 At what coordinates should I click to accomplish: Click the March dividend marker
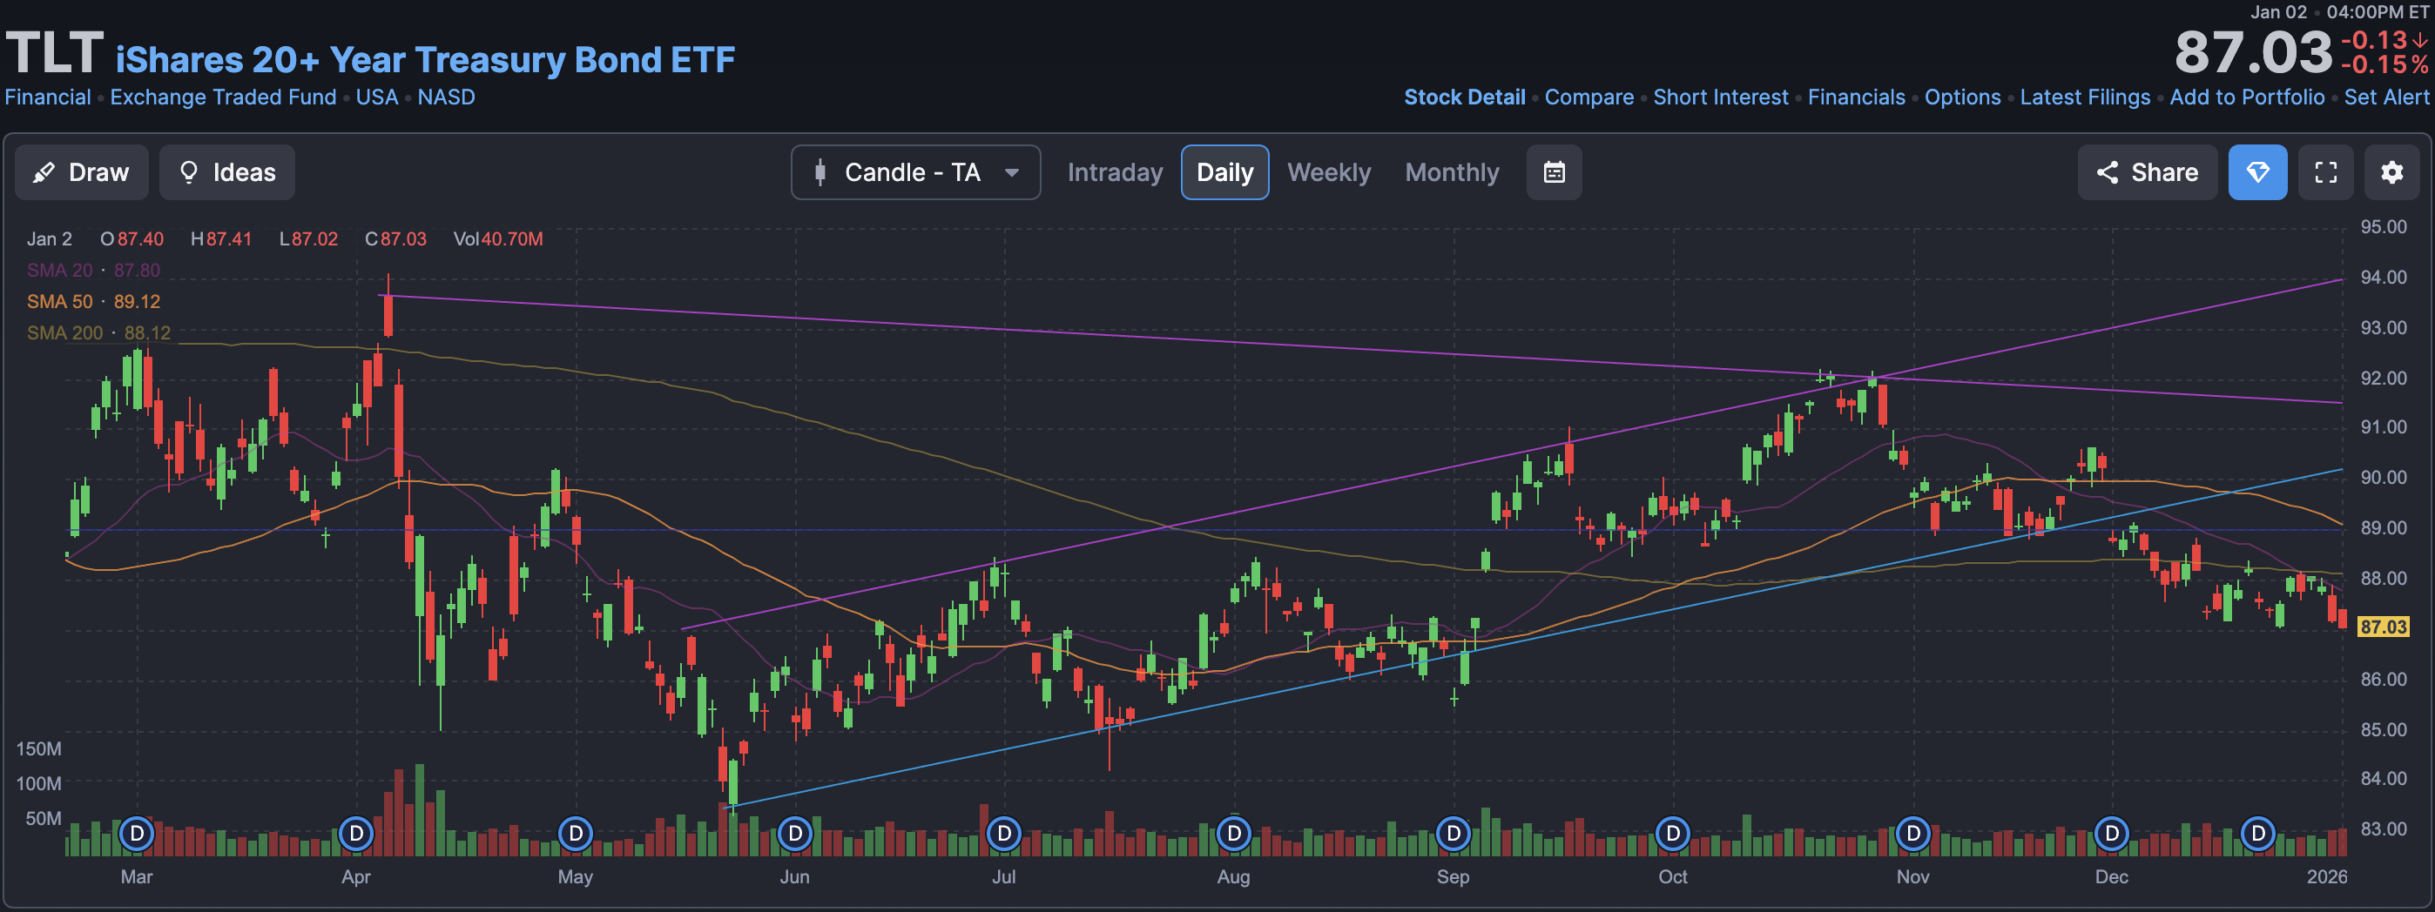coord(137,834)
